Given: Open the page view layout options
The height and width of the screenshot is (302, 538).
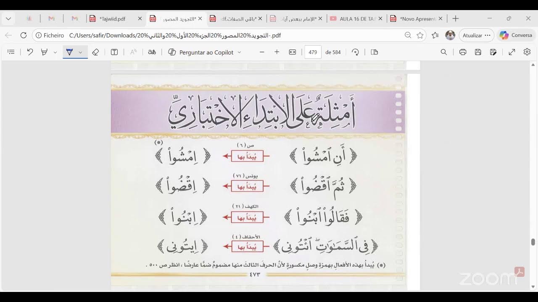Looking at the screenshot, I should tap(374, 52).
